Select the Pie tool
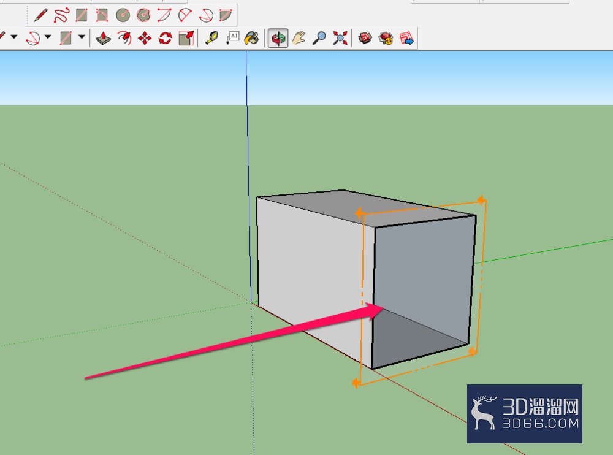 click(x=226, y=15)
